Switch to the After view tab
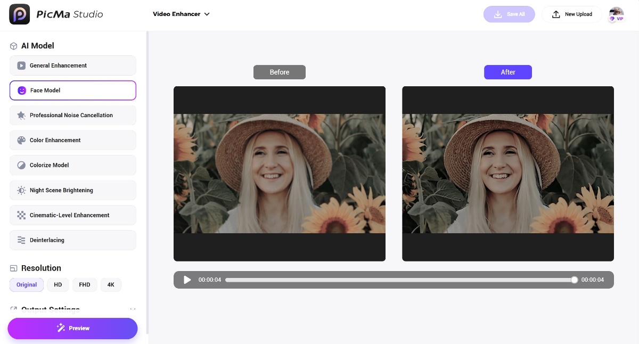 point(507,72)
